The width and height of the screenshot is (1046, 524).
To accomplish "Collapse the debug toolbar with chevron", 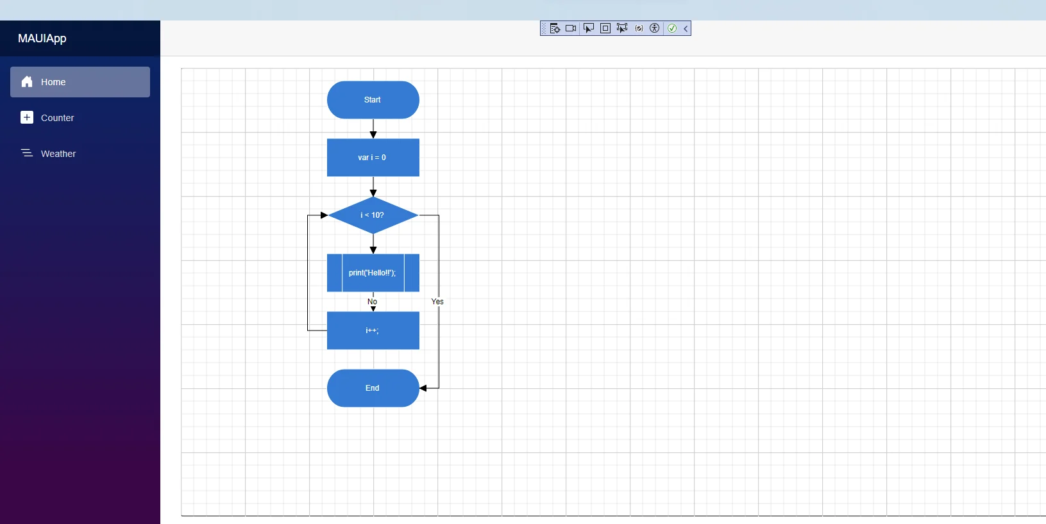I will pyautogui.click(x=686, y=28).
